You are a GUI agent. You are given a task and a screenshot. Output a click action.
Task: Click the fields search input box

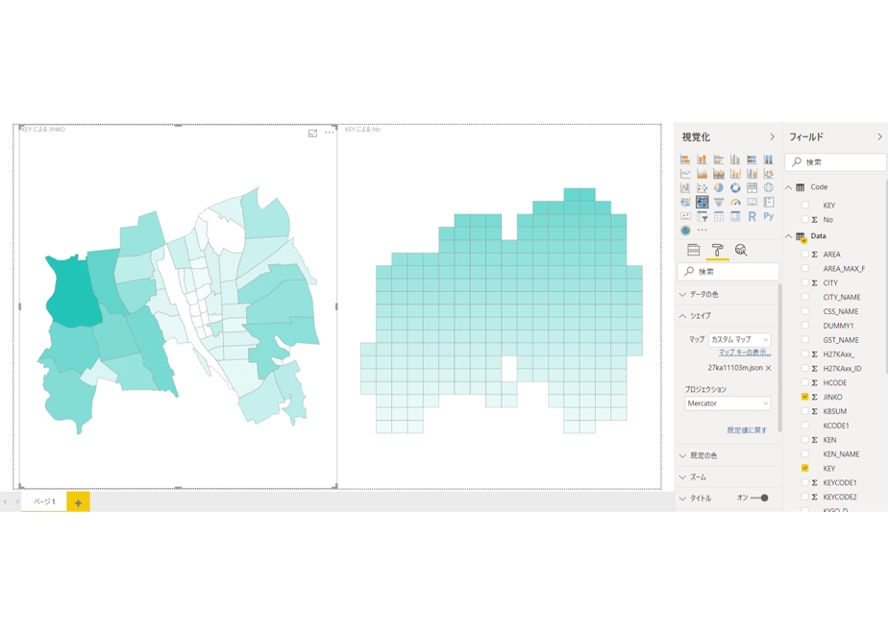[x=835, y=162]
